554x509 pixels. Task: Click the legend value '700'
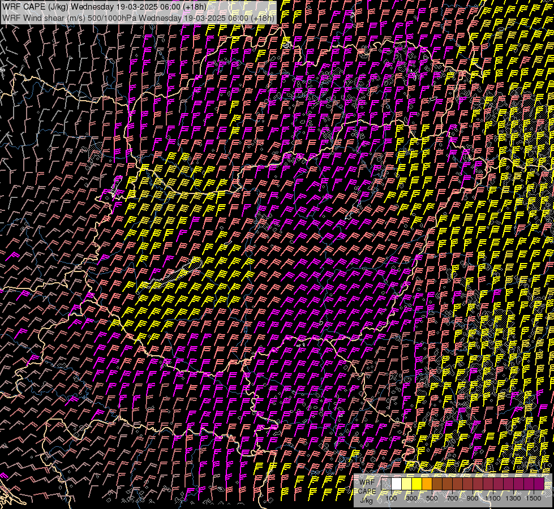[x=452, y=498]
